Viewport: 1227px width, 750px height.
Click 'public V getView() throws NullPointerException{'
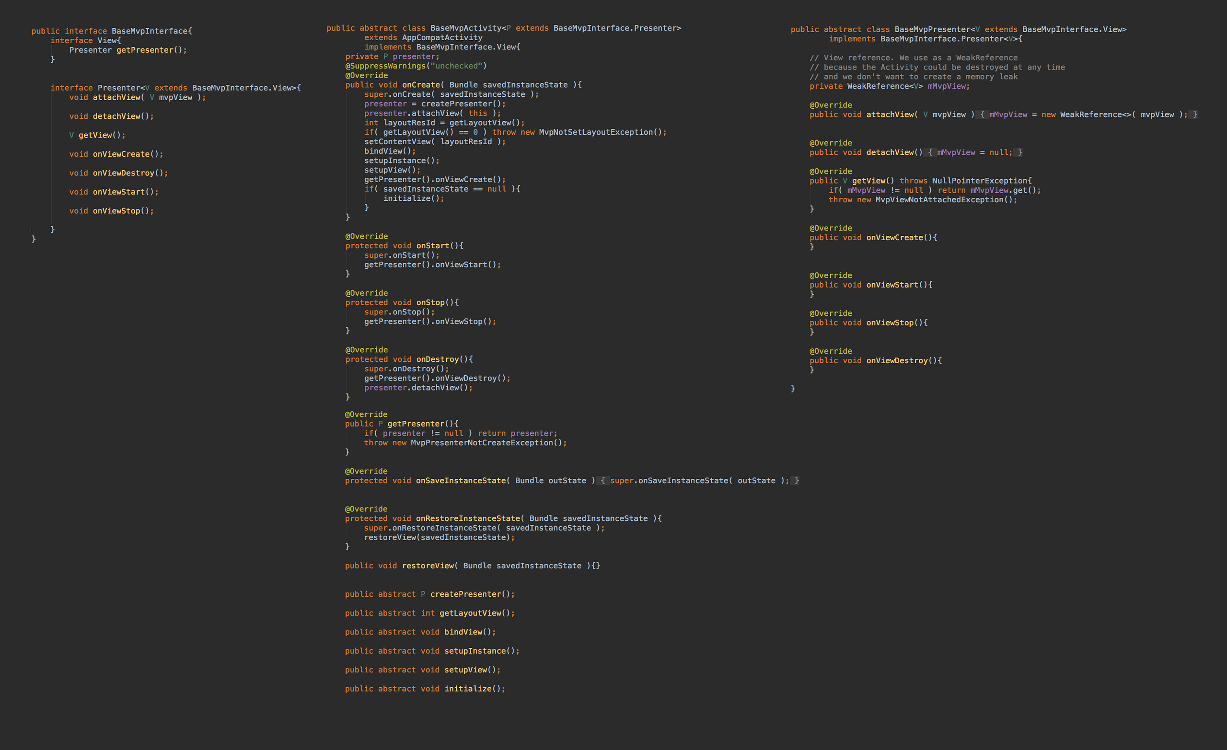[x=921, y=181]
